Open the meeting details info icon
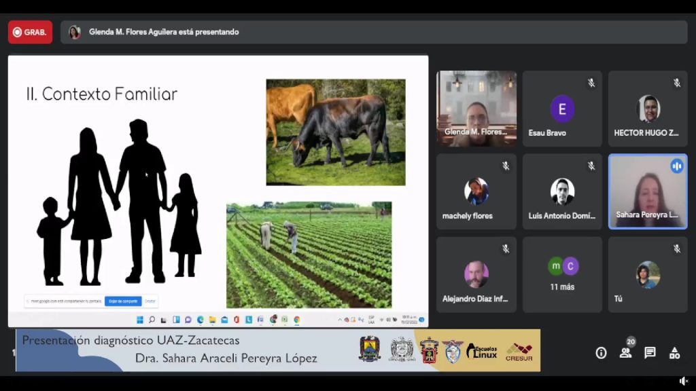696x391 pixels. 601,353
